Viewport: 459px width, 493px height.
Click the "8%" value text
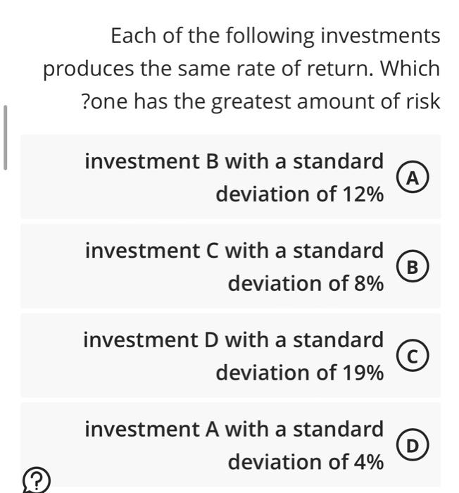[367, 283]
